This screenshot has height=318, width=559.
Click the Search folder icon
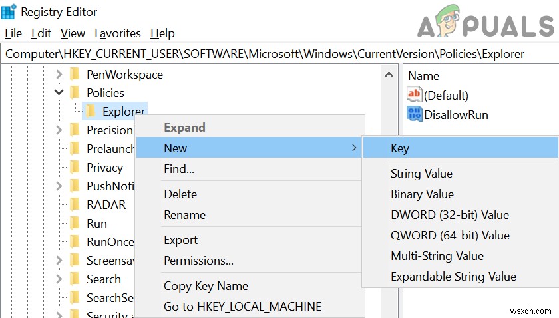click(x=75, y=279)
